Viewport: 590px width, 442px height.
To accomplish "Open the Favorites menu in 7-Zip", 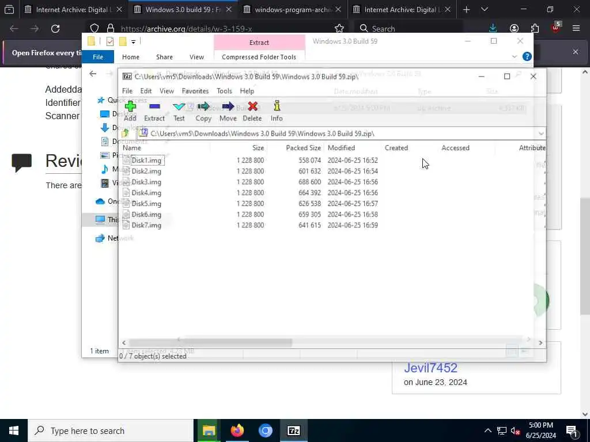I will click(195, 91).
